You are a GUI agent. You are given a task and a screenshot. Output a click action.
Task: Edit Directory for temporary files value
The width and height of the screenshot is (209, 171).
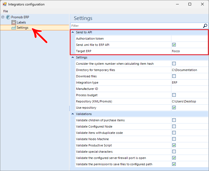pyautogui.click(x=190, y=70)
